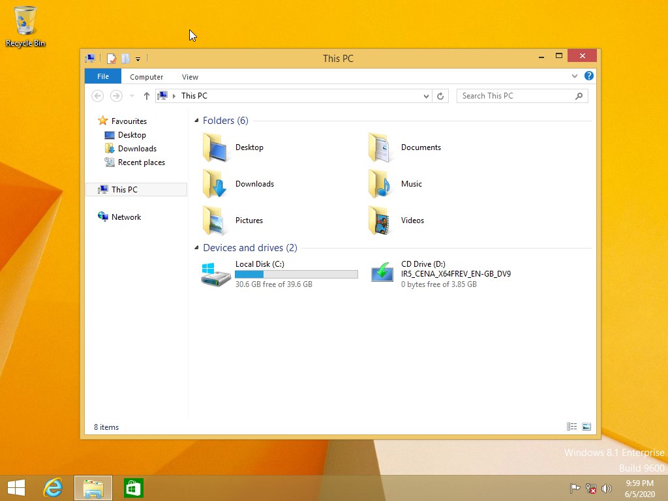Open the Customize Quick Access Toolbar dropdown
Image resolution: width=668 pixels, height=501 pixels.
pos(138,59)
